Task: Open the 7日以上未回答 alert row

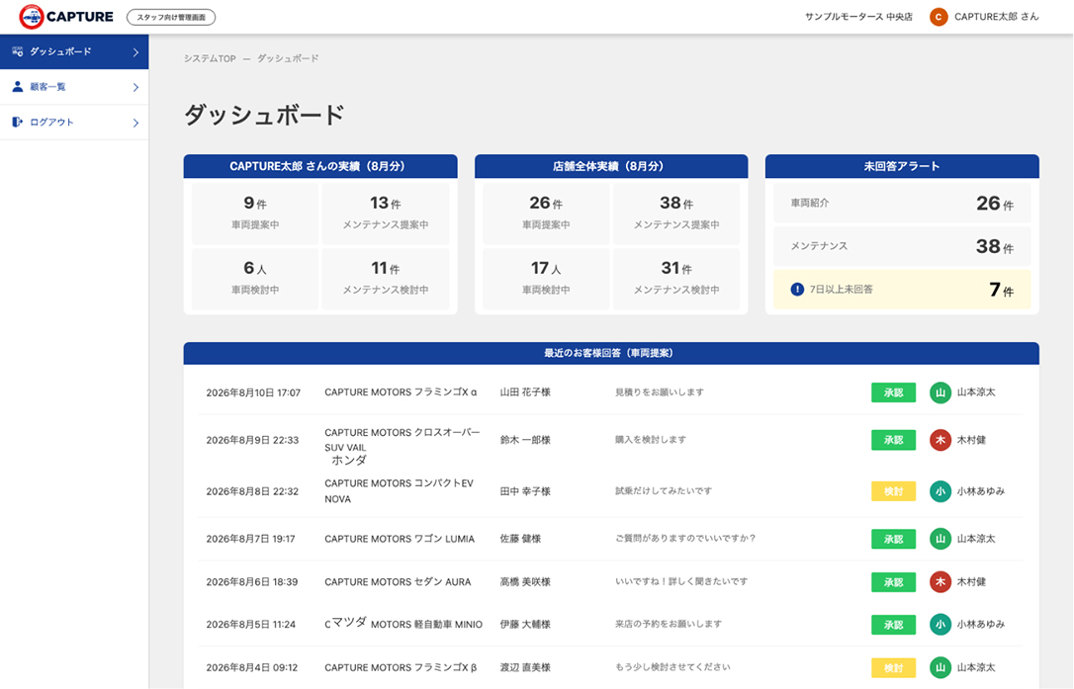Action: tap(902, 289)
